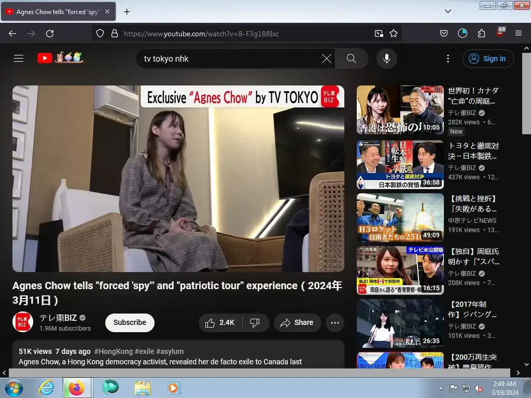Open the tab-list dropdown chevron

(x=448, y=11)
